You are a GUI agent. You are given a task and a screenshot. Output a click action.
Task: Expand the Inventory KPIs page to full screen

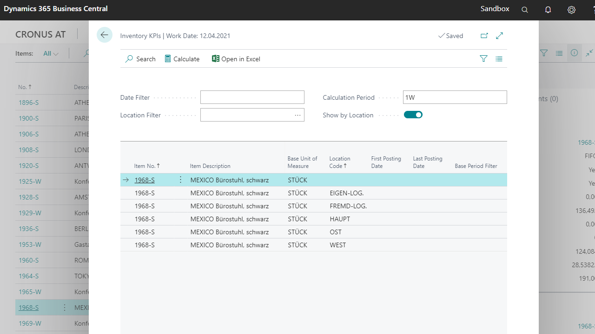[500, 36]
